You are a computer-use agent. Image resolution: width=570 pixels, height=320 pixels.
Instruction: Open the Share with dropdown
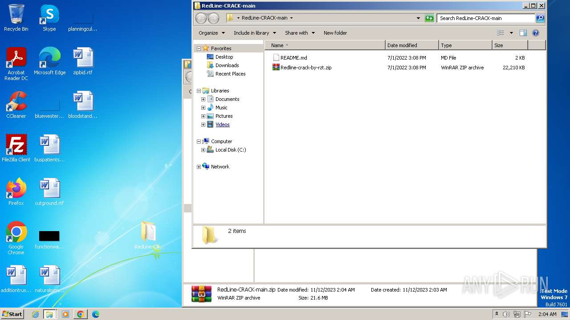coord(300,33)
